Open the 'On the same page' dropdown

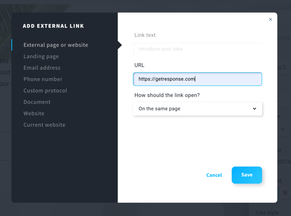click(198, 109)
